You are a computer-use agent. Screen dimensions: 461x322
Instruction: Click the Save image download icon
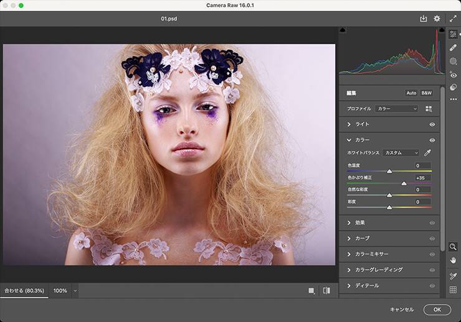[424, 19]
